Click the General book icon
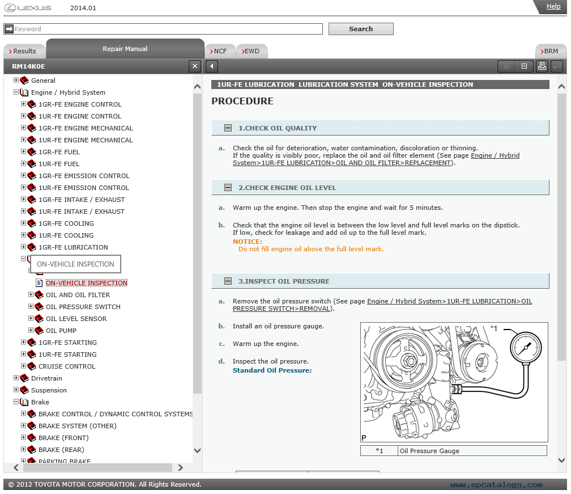Screen dimensions: 571x494 pyautogui.click(x=24, y=80)
